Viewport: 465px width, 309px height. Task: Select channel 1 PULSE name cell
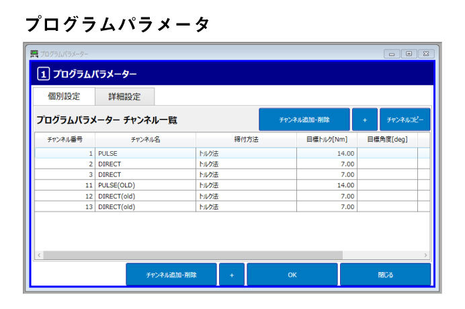click(145, 153)
